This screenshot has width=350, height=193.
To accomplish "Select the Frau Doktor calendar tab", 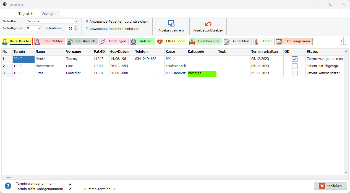I will pos(50,41).
